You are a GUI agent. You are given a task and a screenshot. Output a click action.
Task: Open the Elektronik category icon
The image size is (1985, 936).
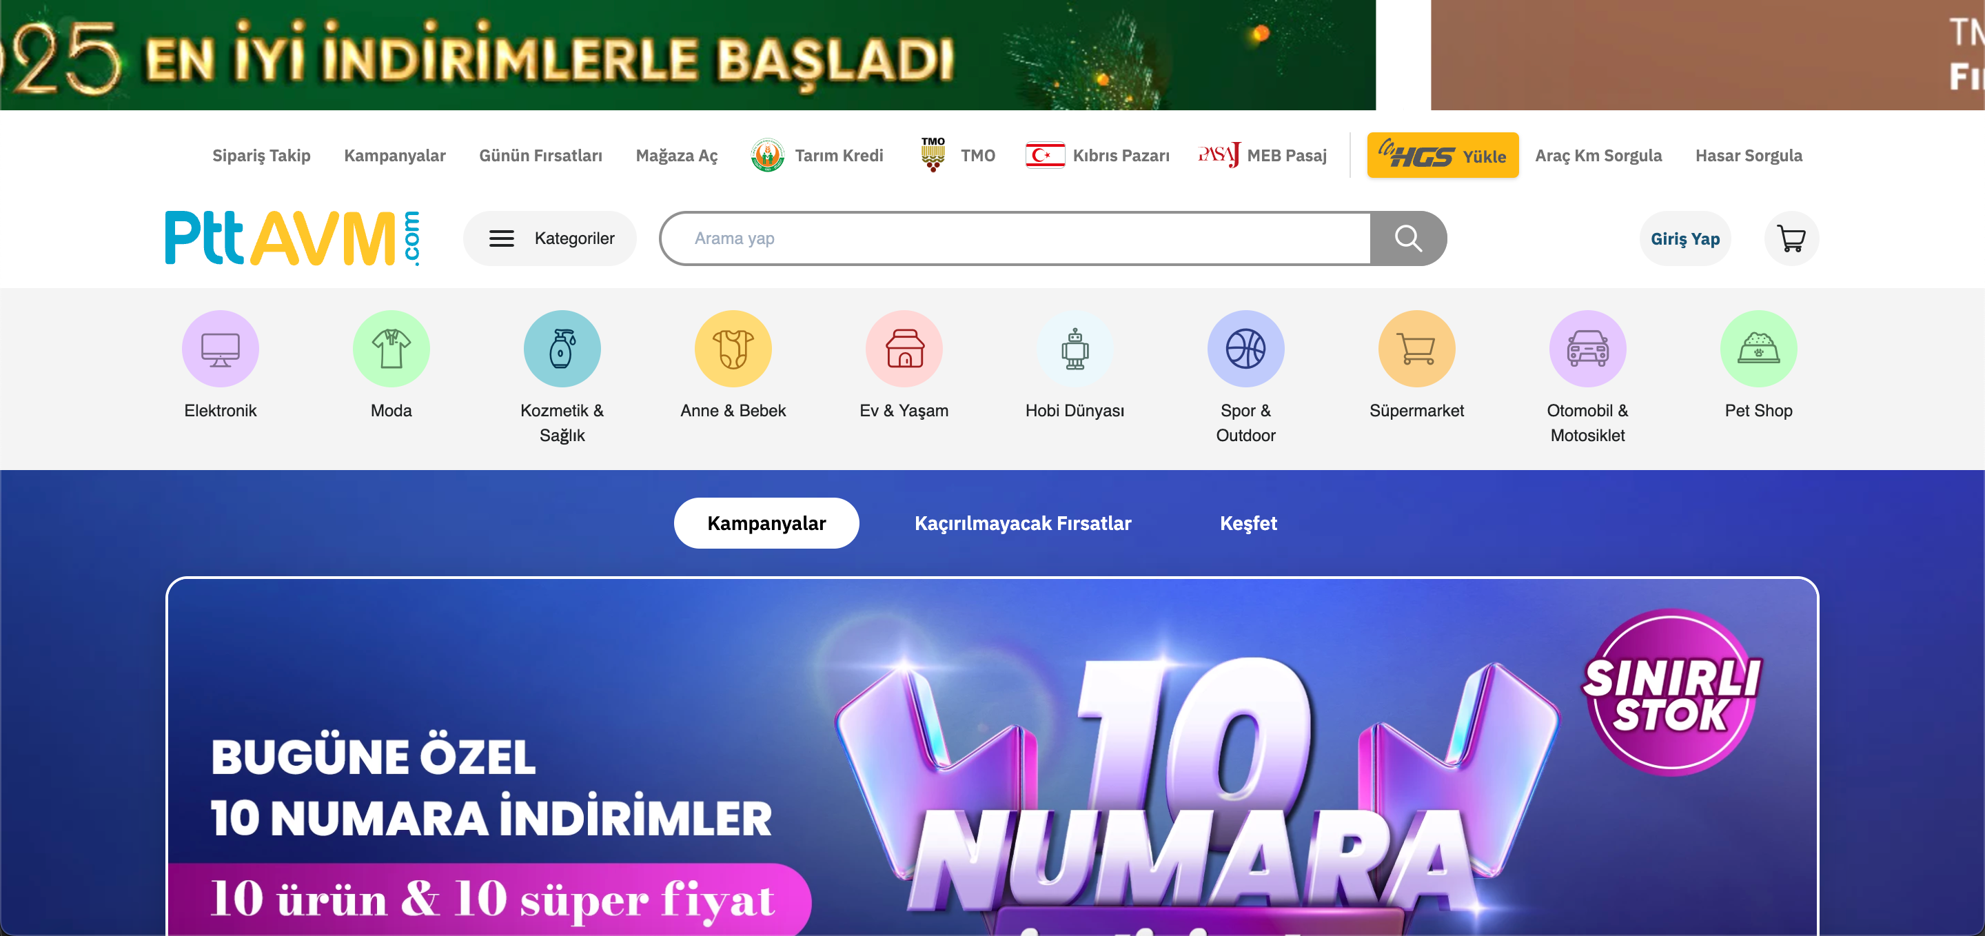(x=221, y=349)
